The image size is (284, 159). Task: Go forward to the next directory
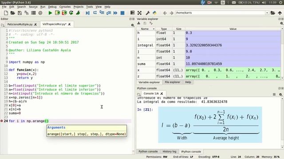(171, 13)
